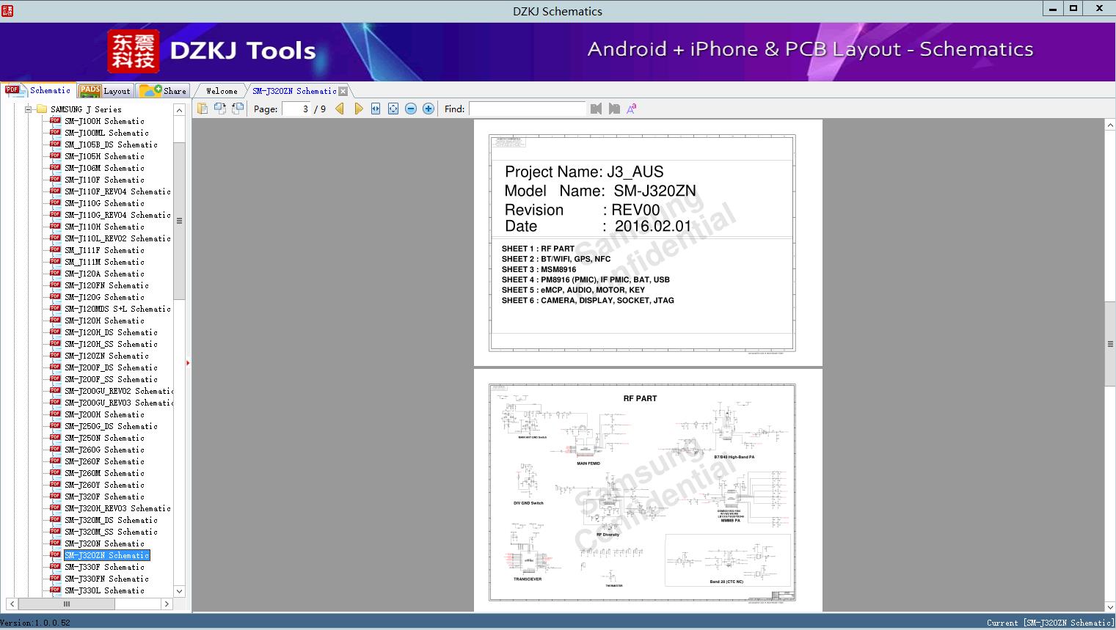
Task: Click PDF icon beside SM-J330F Schematic
Action: (55, 566)
